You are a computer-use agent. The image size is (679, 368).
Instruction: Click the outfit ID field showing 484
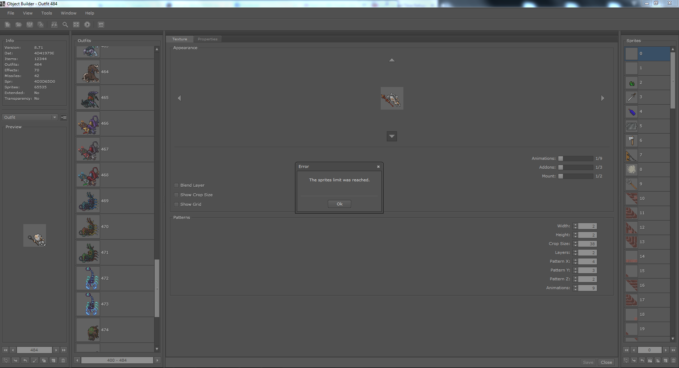pyautogui.click(x=34, y=350)
